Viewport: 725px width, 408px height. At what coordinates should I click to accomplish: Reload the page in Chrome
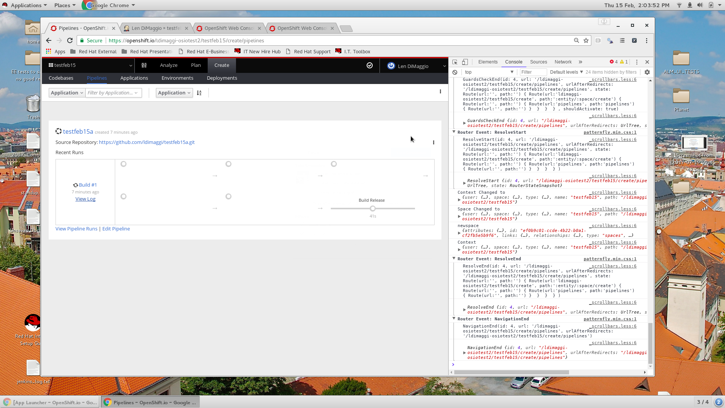coord(70,40)
